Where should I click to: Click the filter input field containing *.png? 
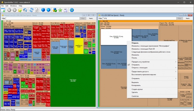tap(139, 18)
